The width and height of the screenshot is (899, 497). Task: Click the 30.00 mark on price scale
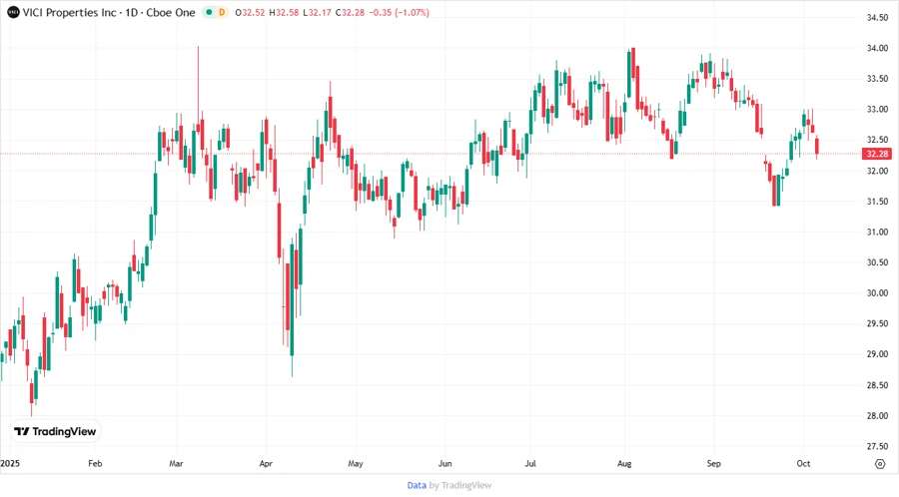click(x=878, y=293)
